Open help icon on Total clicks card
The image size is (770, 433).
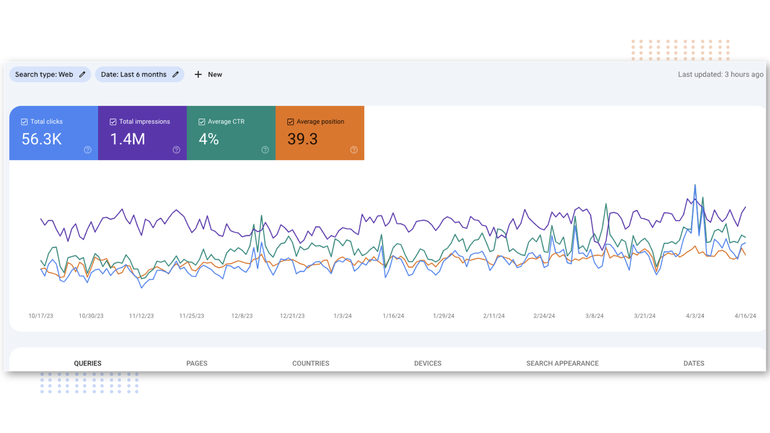[x=88, y=150]
